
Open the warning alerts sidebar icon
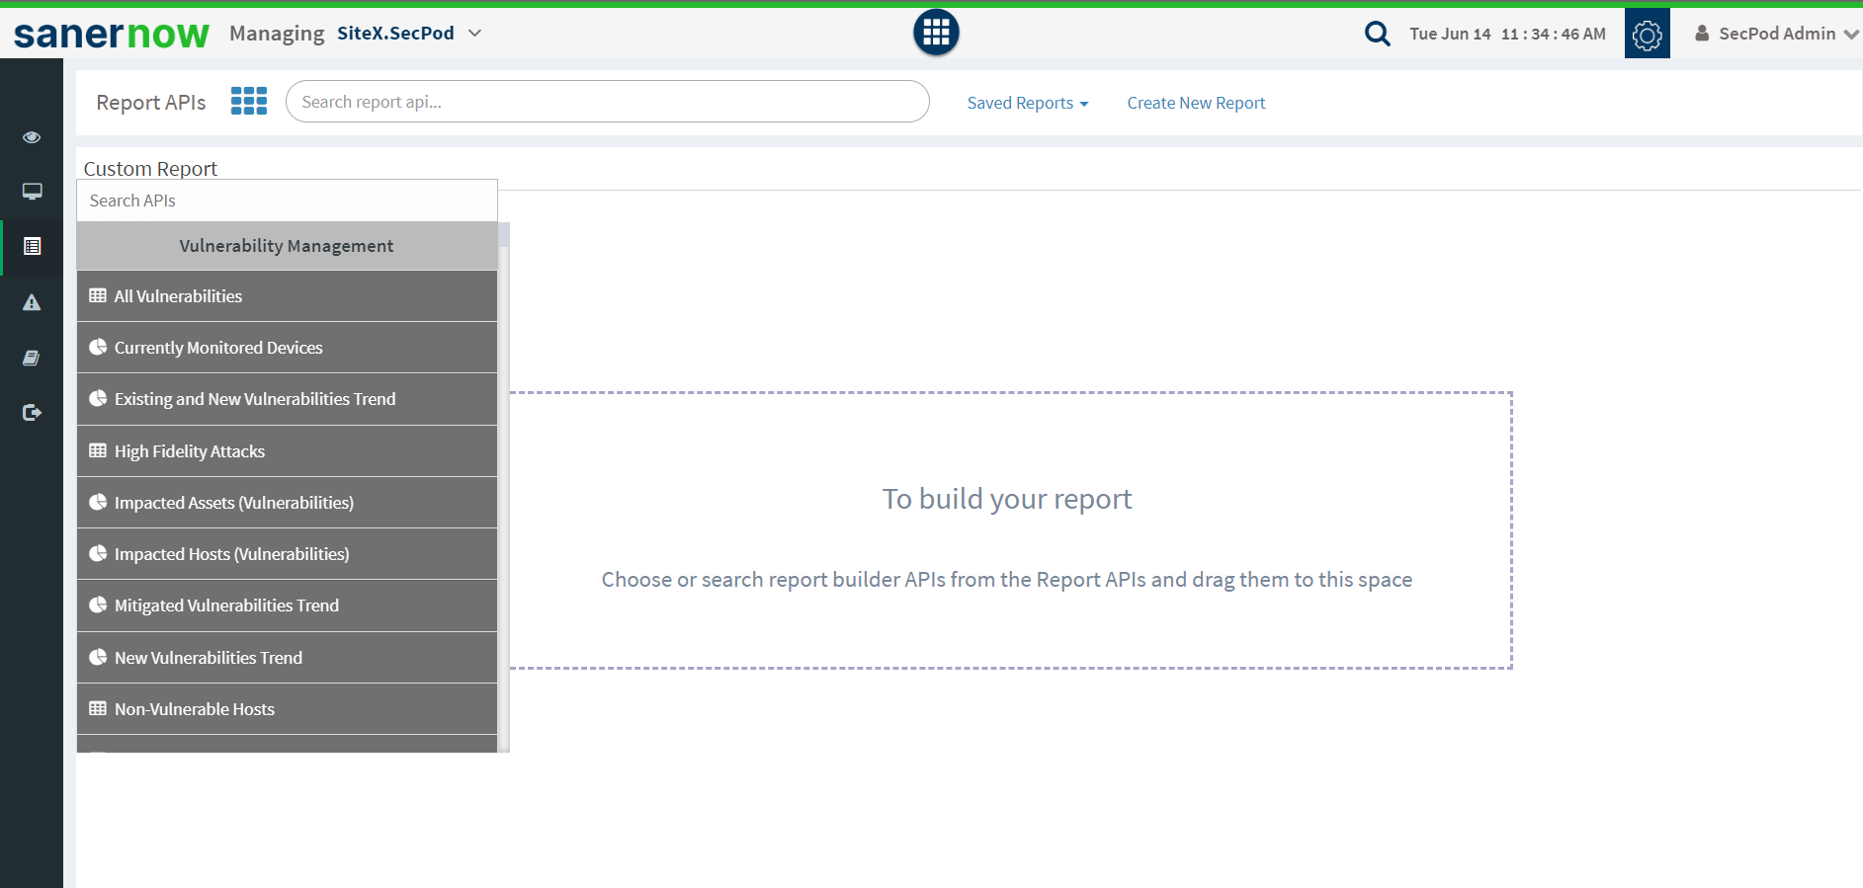pos(32,302)
